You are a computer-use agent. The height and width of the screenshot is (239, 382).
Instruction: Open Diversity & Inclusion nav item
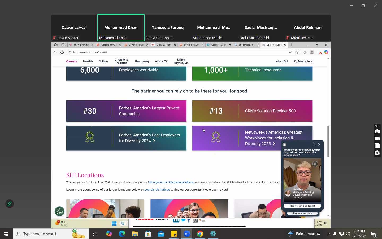pyautogui.click(x=121, y=61)
